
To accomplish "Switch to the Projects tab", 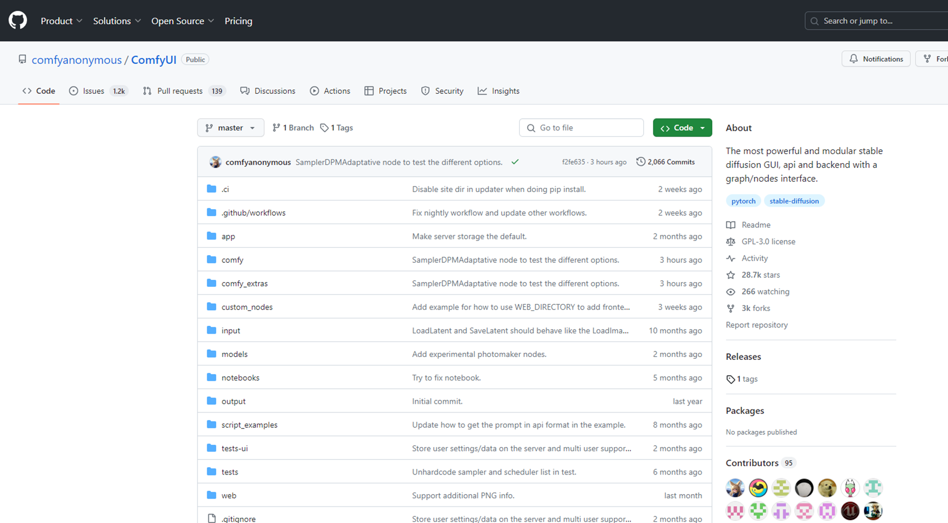I will pyautogui.click(x=385, y=91).
